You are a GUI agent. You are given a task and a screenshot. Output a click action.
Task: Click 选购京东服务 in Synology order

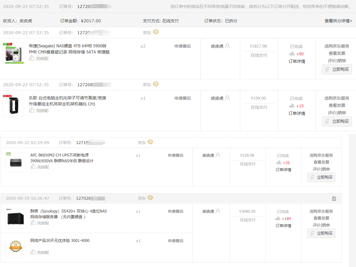tap(321, 211)
